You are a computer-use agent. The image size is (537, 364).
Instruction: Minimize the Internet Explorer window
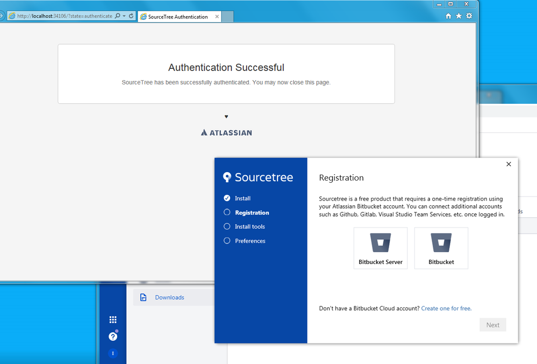[x=439, y=4]
